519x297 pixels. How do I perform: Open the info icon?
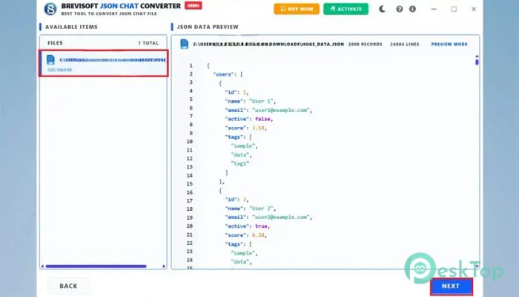point(412,9)
